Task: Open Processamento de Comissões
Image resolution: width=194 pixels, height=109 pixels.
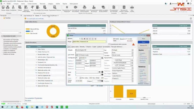Action: pyautogui.click(x=114, y=9)
